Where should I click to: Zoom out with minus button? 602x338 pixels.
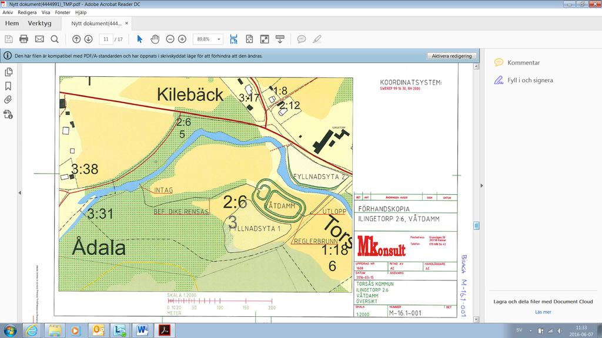tap(170, 39)
